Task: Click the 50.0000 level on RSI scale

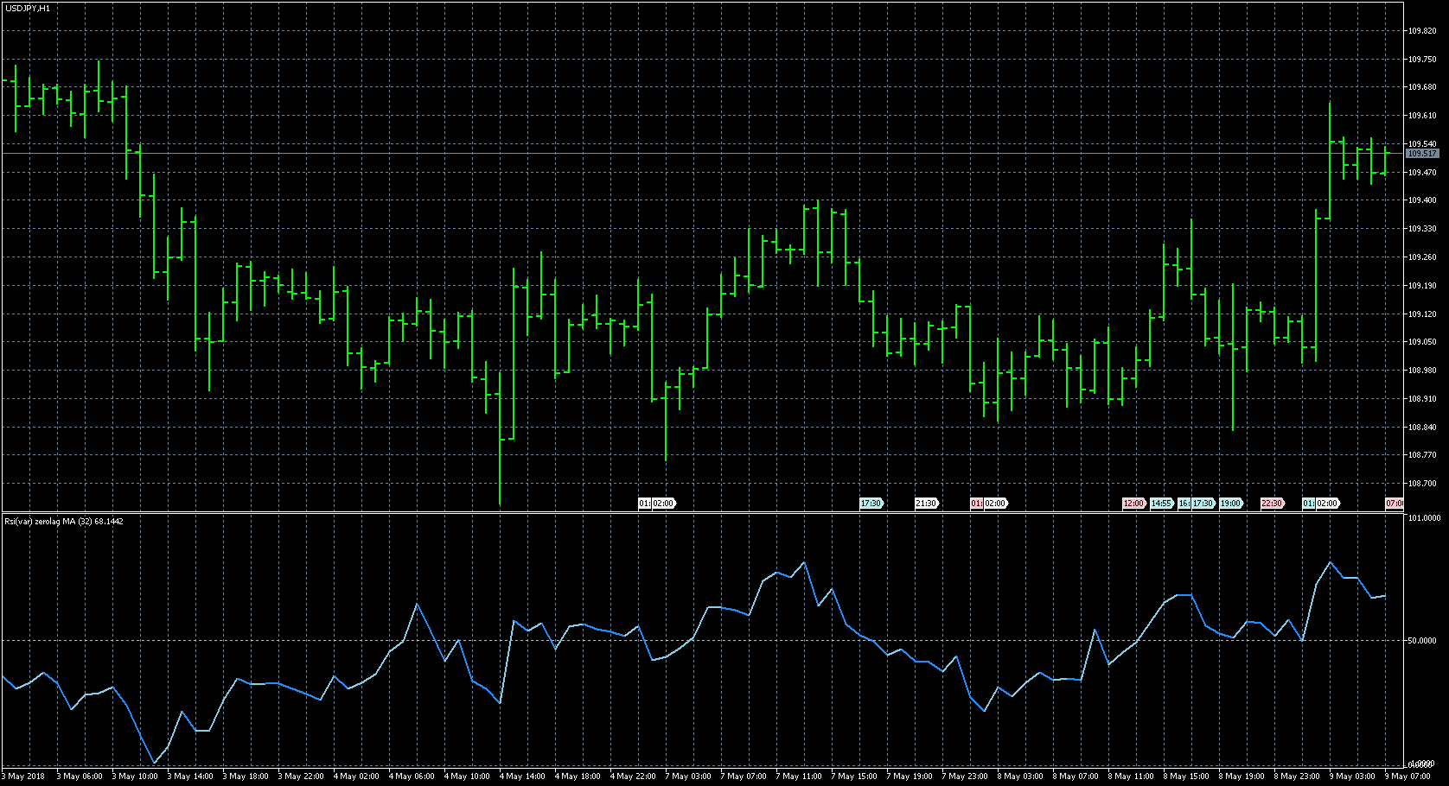Action: (1422, 641)
